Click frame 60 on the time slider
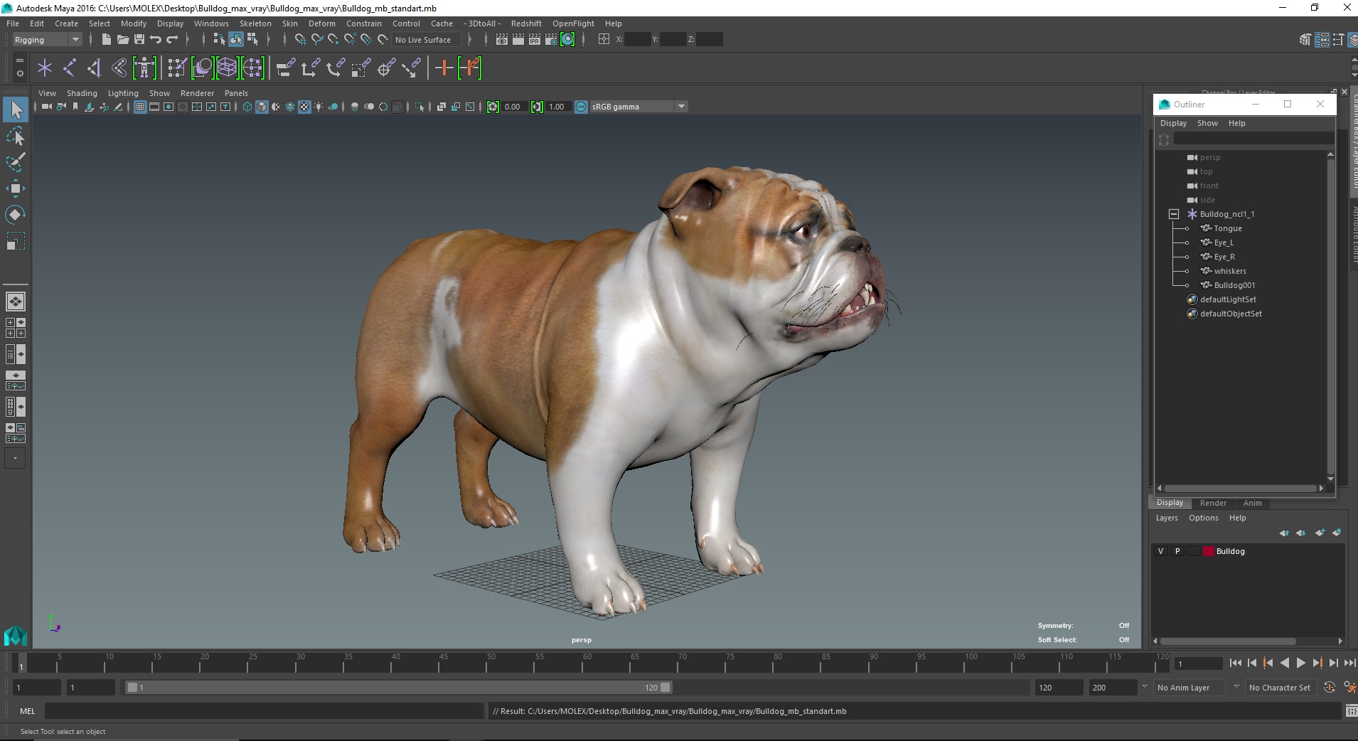The height and width of the screenshot is (741, 1358). 587,664
